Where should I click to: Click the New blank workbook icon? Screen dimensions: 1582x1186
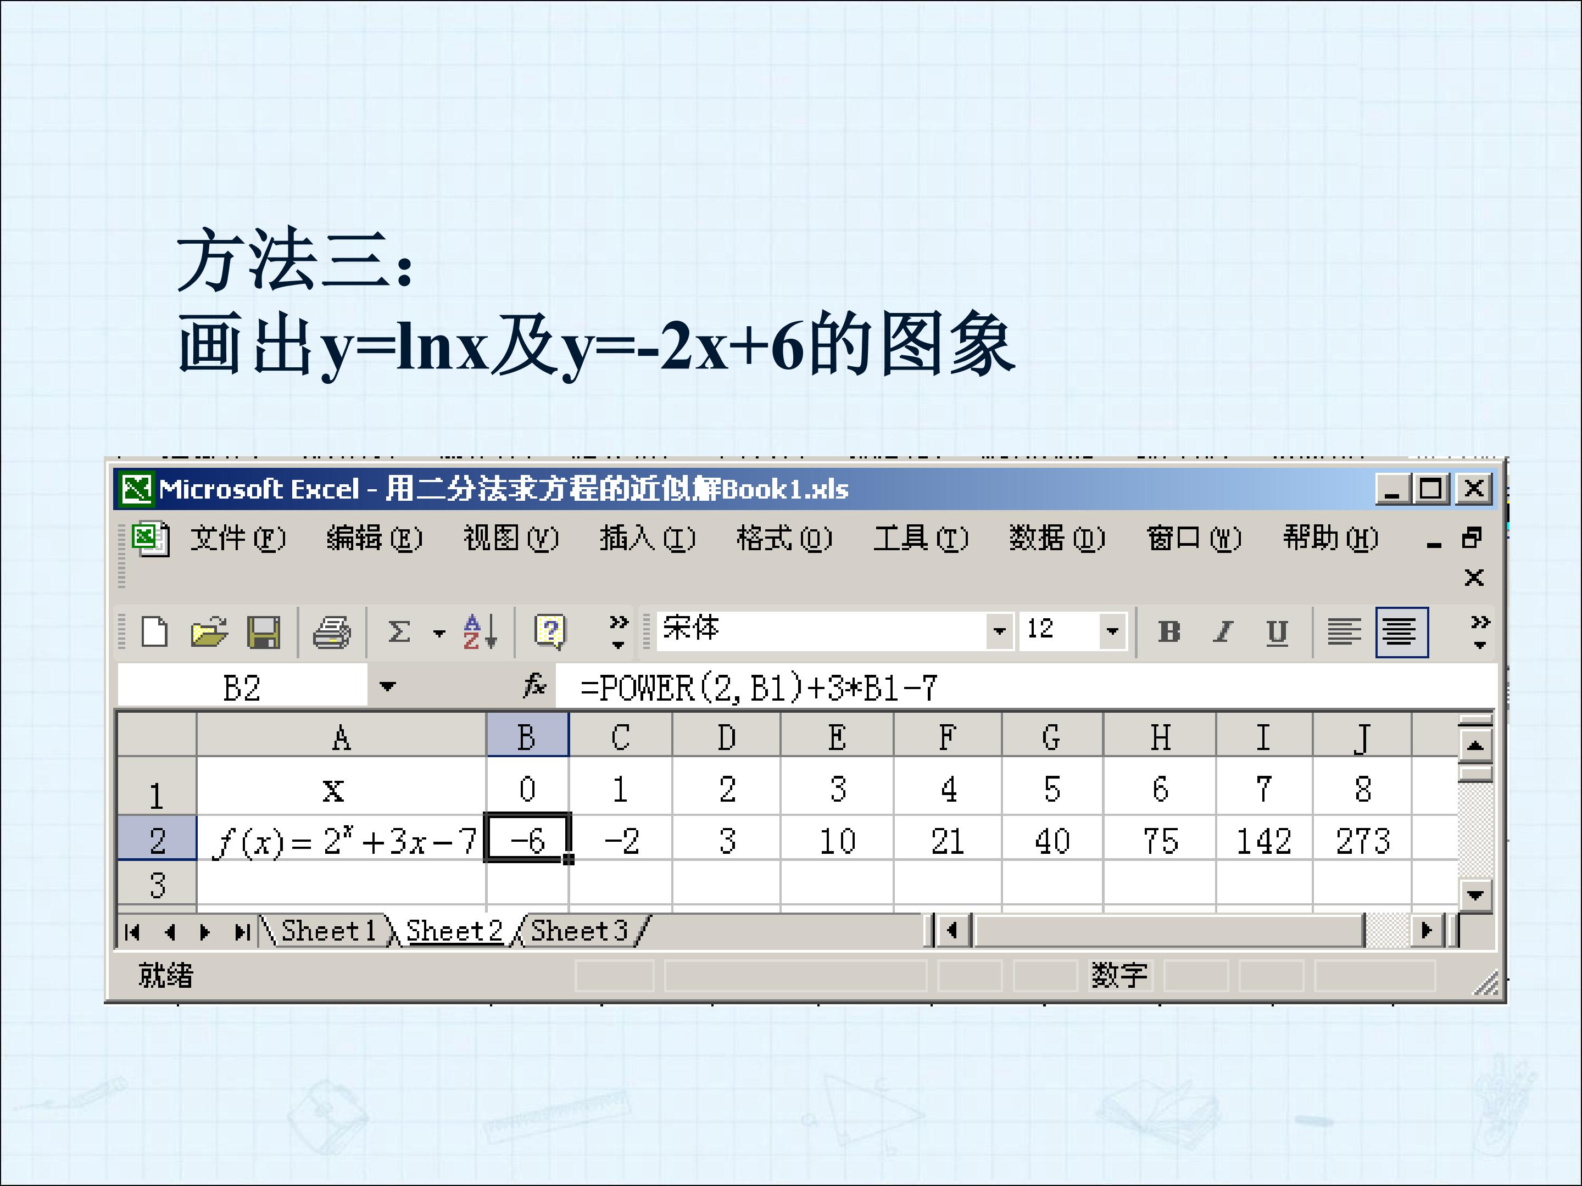[x=154, y=632]
